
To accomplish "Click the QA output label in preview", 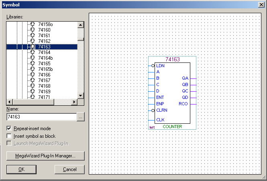I will [185, 78].
